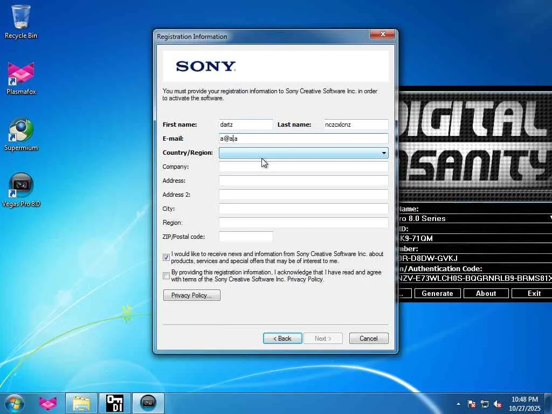Click the Company input field
552x414 pixels.
303,167
